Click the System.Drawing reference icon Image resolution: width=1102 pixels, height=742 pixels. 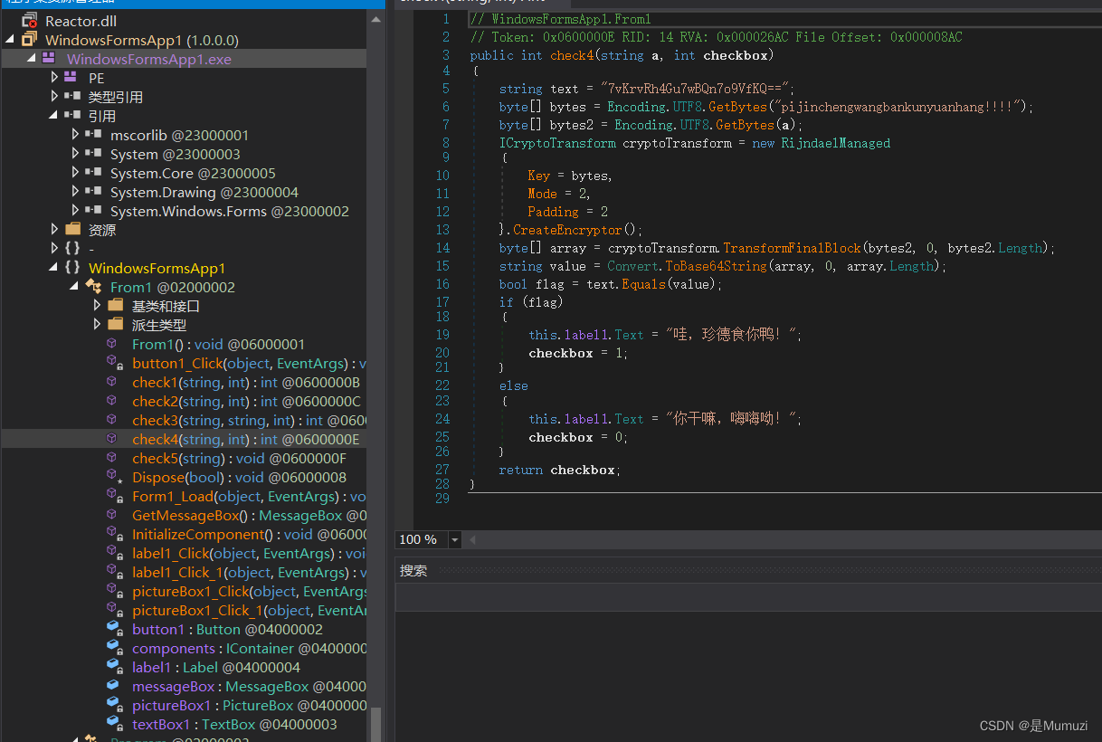[93, 192]
